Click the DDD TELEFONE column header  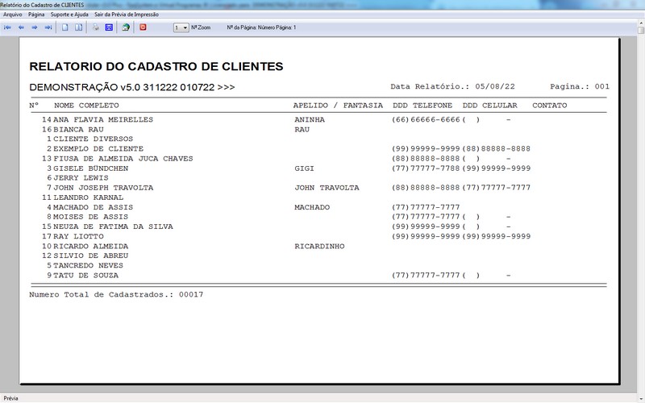point(422,106)
